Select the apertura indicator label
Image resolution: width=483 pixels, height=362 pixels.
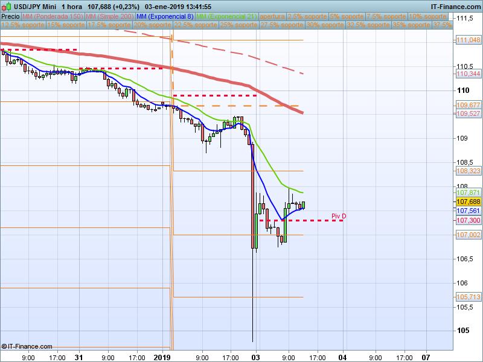pos(272,17)
